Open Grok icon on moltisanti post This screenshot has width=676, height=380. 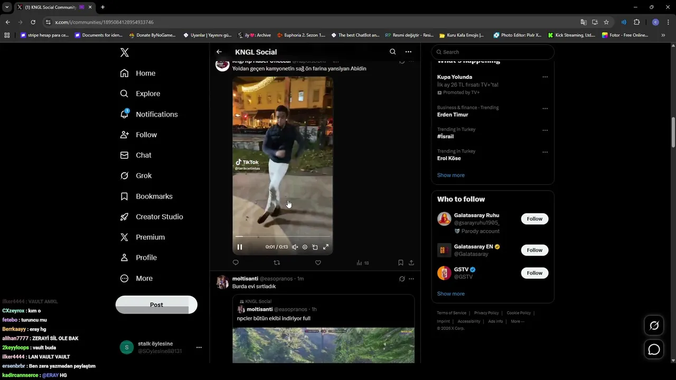pos(402,279)
